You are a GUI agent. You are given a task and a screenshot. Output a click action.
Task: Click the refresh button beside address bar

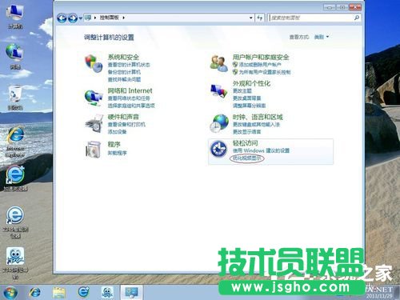pos(260,18)
